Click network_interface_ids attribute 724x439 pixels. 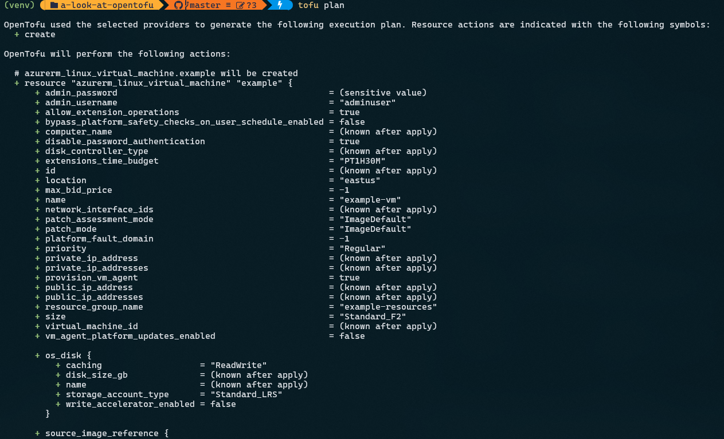coord(99,209)
